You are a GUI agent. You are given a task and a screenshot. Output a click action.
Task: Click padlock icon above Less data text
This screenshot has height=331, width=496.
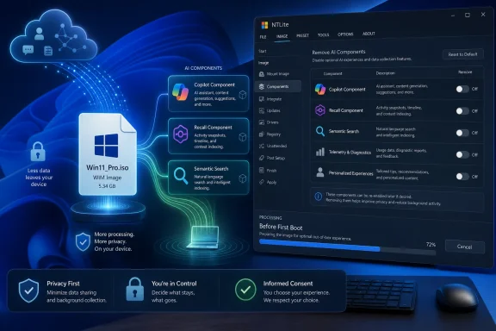tap(38, 152)
